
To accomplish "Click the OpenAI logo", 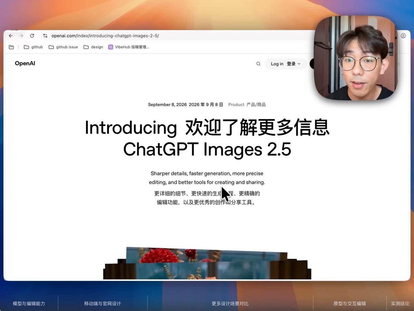I will tap(25, 63).
